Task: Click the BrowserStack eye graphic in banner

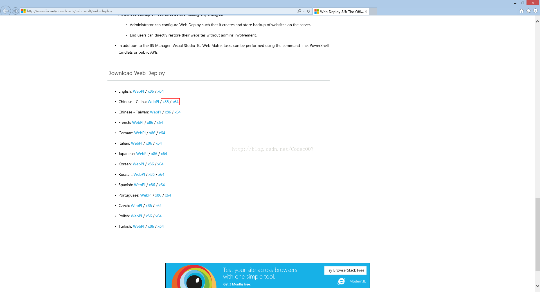Action: pyautogui.click(x=194, y=277)
